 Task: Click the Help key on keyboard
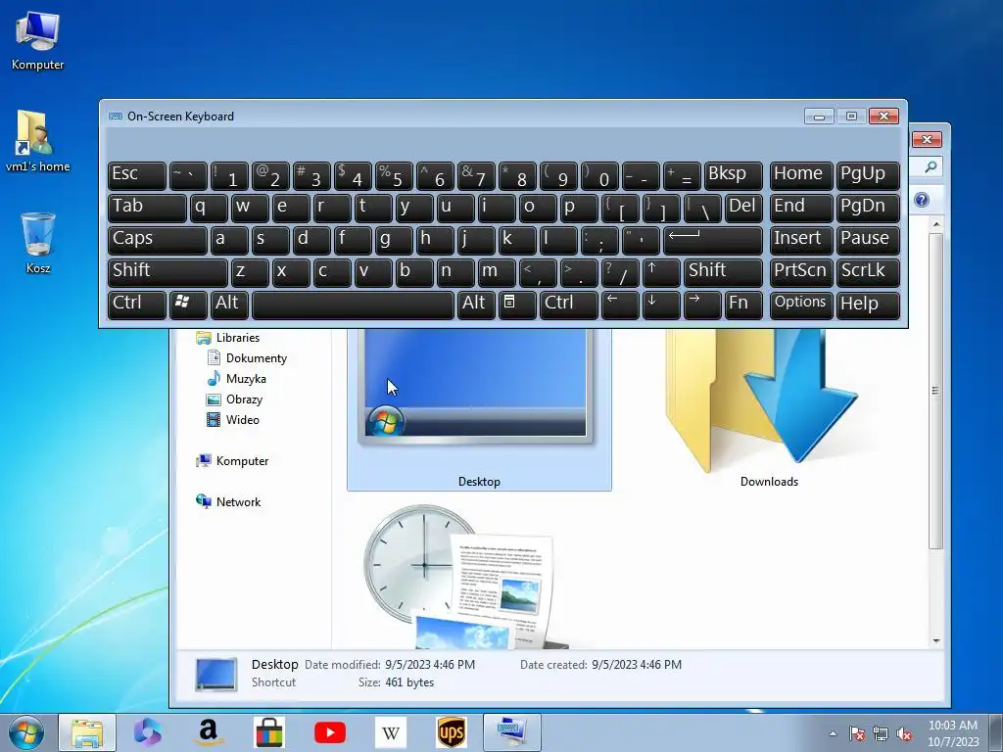pos(868,305)
